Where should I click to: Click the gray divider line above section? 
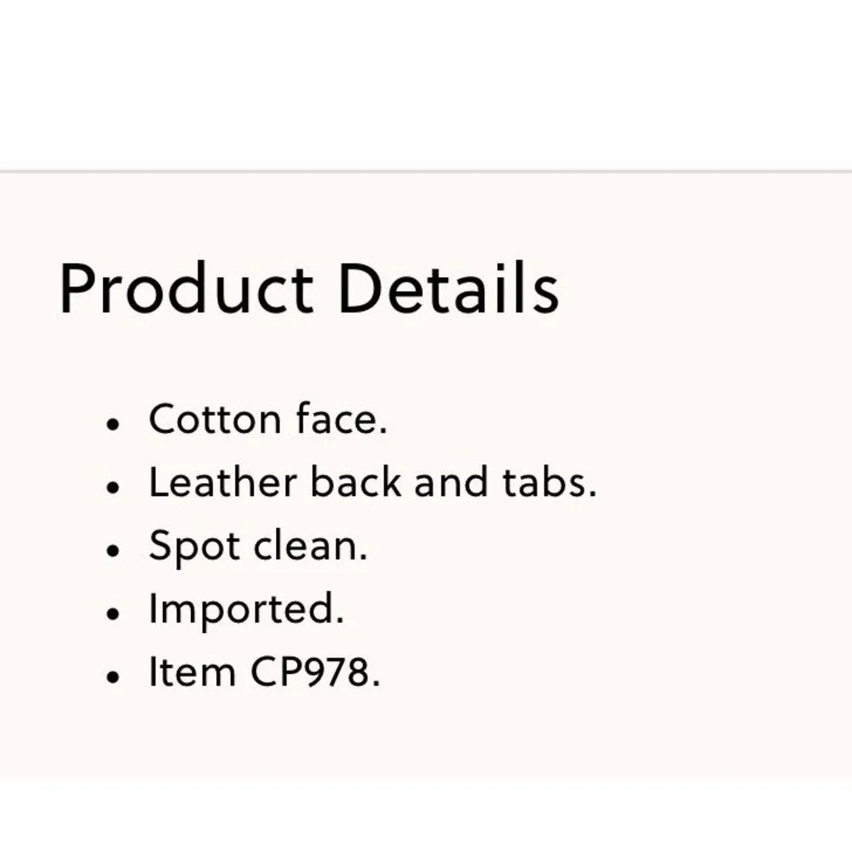click(426, 172)
